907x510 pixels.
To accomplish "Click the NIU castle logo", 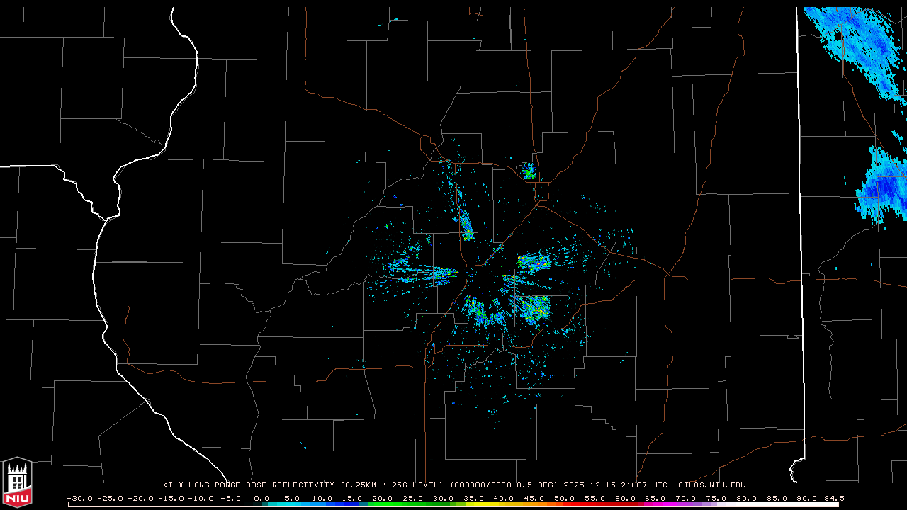I will pyautogui.click(x=17, y=483).
